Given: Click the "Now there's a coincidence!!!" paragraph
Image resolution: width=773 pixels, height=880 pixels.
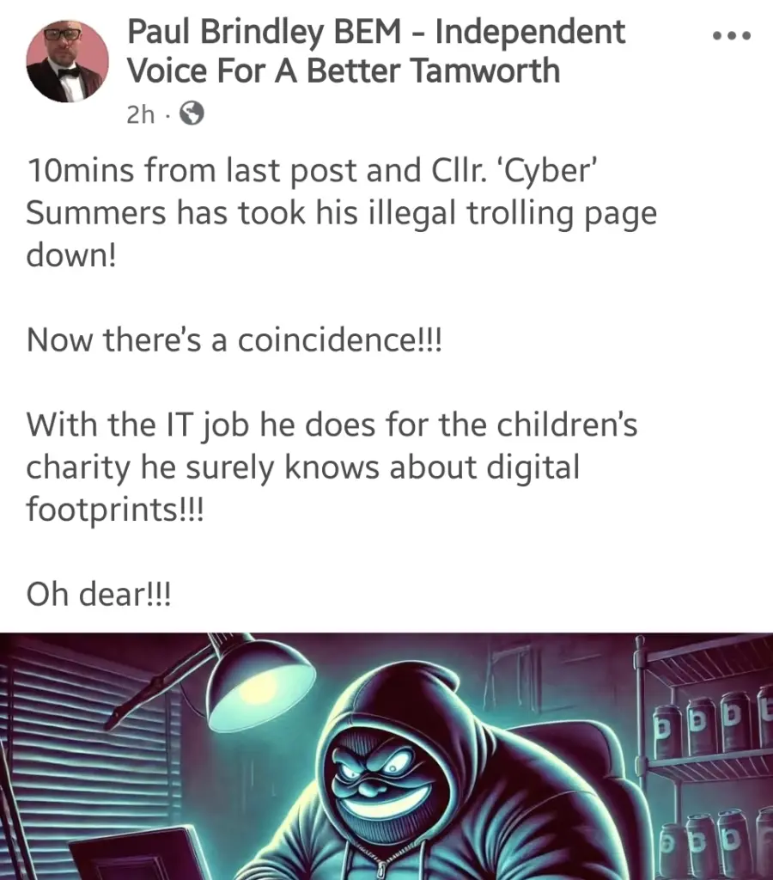Looking at the screenshot, I should click(x=234, y=340).
